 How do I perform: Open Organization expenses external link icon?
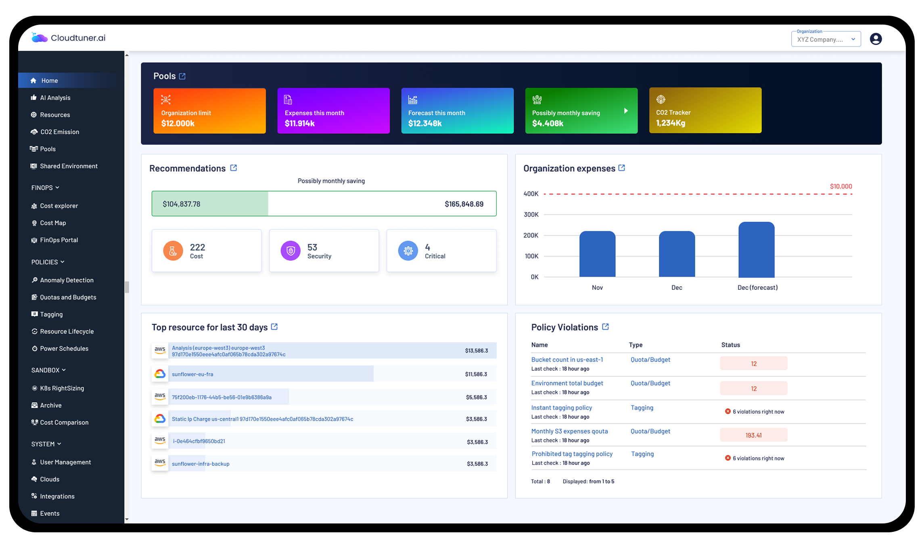(622, 168)
